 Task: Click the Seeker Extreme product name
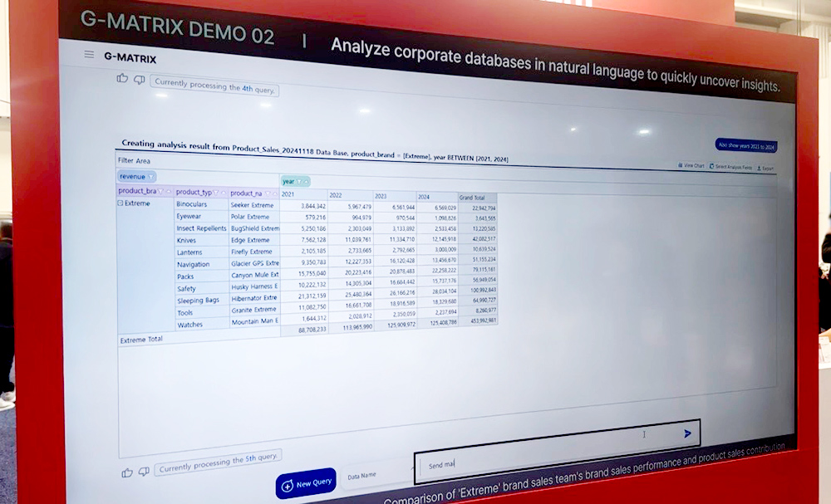pyautogui.click(x=254, y=205)
